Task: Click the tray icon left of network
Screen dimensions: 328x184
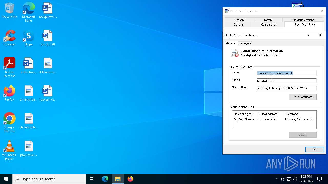Action: click(283, 179)
